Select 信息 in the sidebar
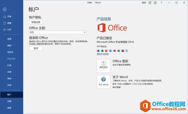Screen dimensions: 188x114 [x=9, y=39]
